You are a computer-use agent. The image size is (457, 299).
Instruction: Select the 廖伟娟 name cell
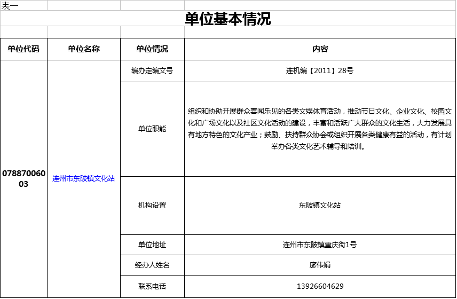click(320, 265)
